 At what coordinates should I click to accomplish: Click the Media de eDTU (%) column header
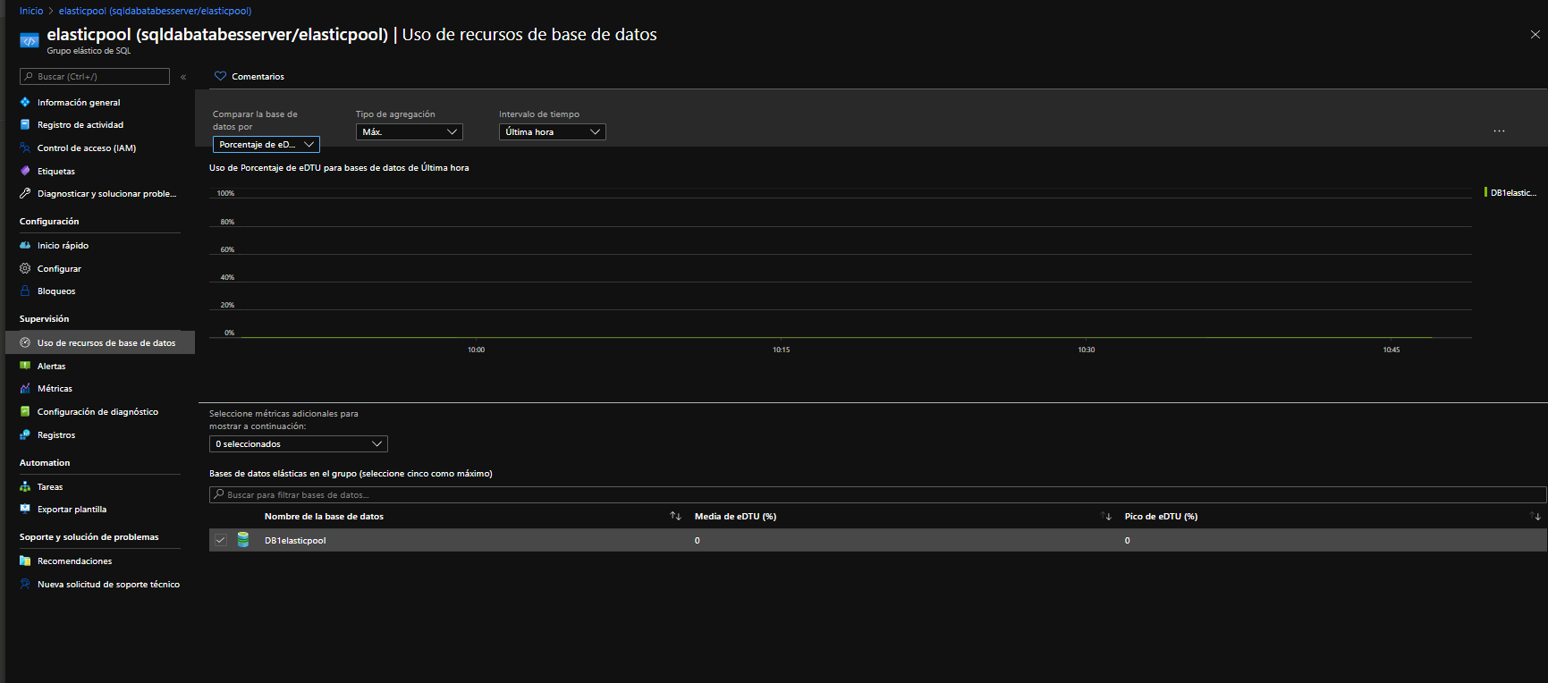point(735,517)
